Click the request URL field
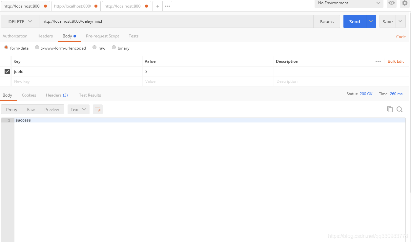 pos(176,21)
